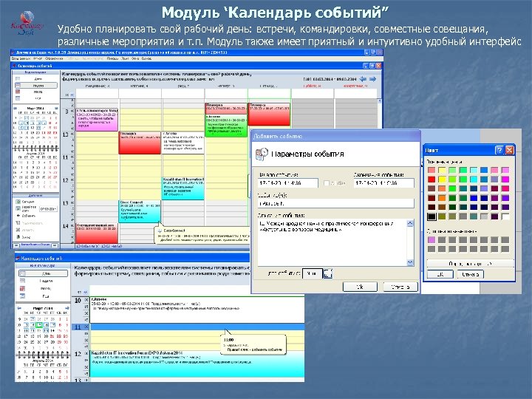The image size is (532, 399).
Task: Select Month view icon in upper sidebar
Action: (18, 92)
